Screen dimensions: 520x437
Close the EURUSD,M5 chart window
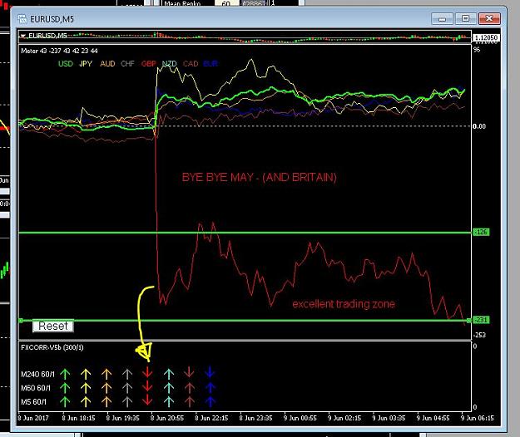[489, 18]
